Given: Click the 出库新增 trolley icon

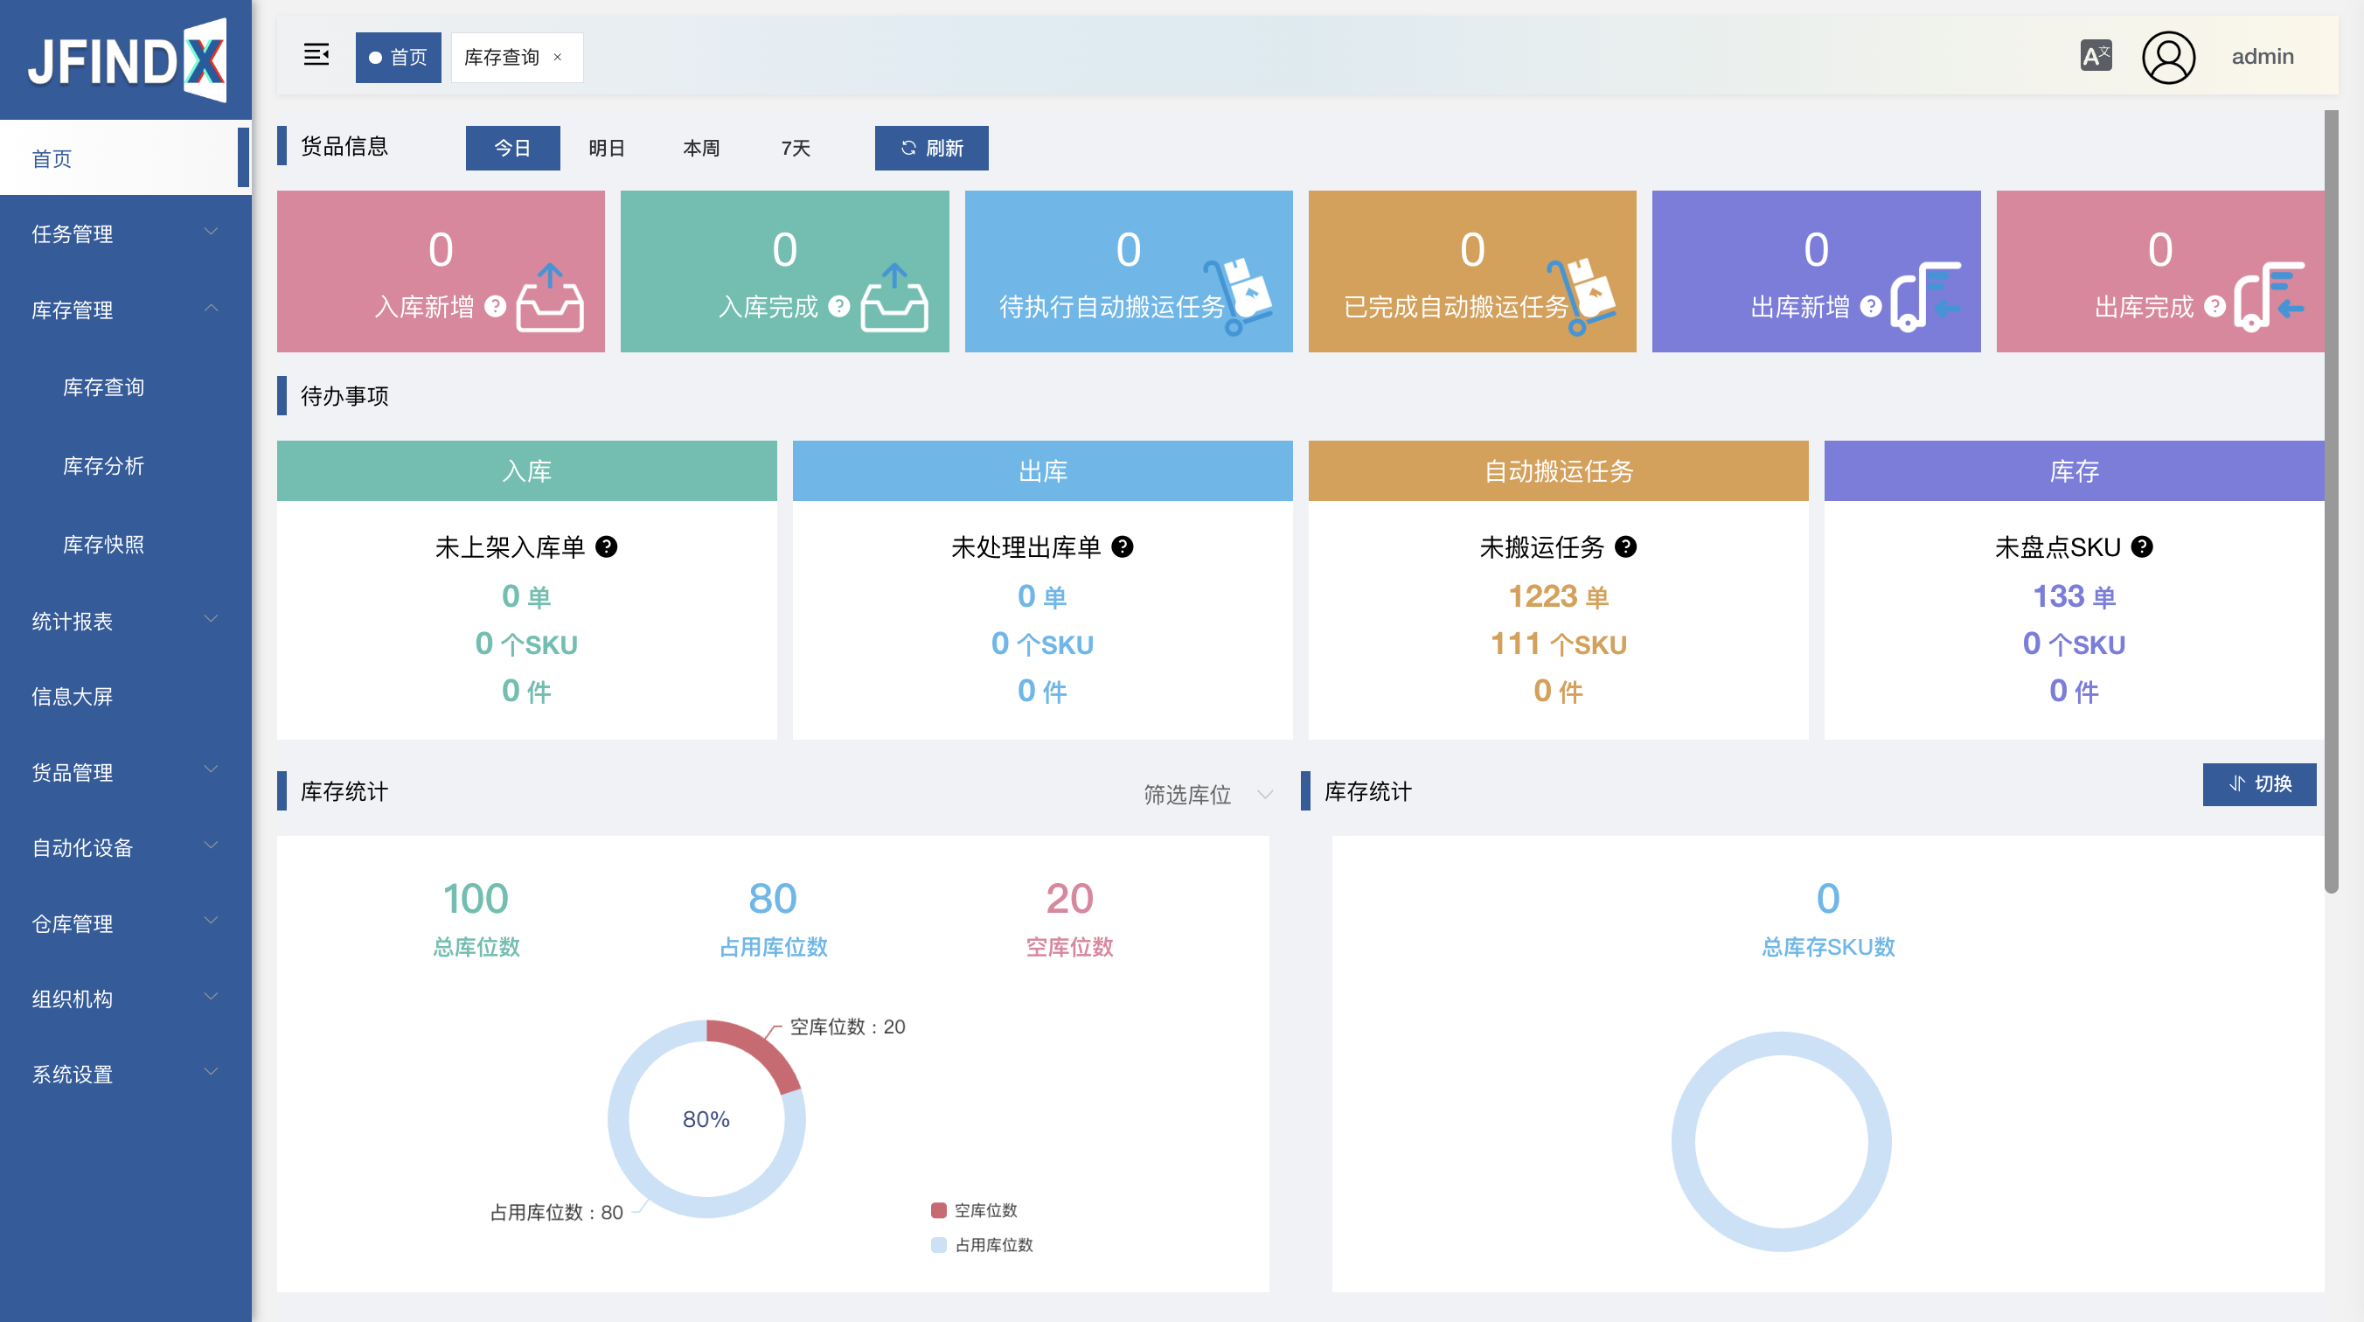Looking at the screenshot, I should [1923, 296].
